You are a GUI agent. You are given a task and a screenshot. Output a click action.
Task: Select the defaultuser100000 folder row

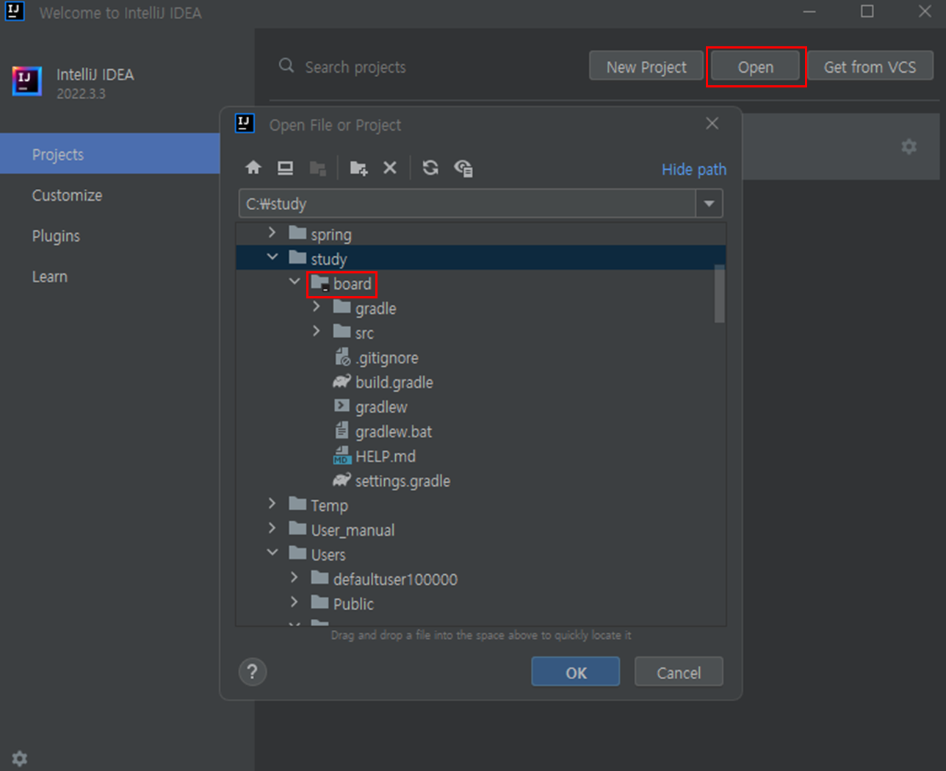point(480,579)
